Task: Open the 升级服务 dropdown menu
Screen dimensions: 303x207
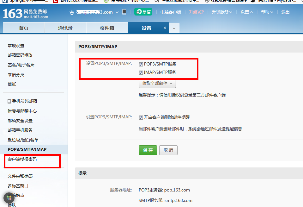Action: [x=222, y=12]
